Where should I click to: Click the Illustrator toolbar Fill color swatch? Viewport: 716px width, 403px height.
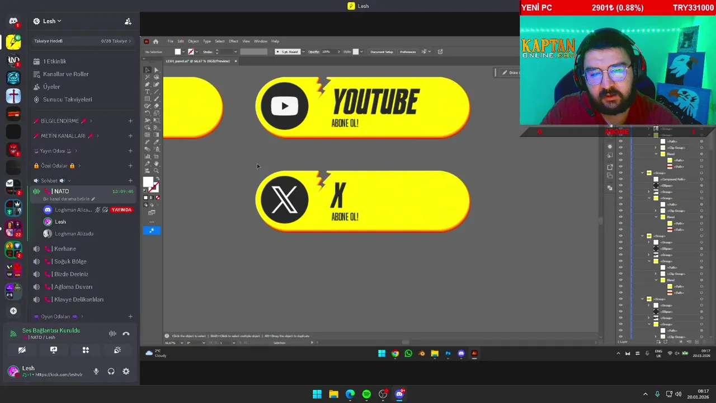click(148, 181)
